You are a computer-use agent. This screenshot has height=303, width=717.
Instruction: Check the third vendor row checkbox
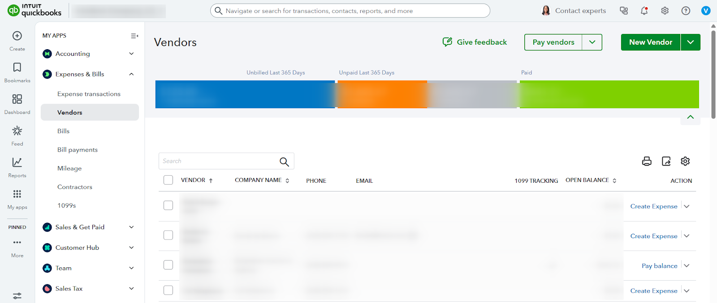point(168,265)
